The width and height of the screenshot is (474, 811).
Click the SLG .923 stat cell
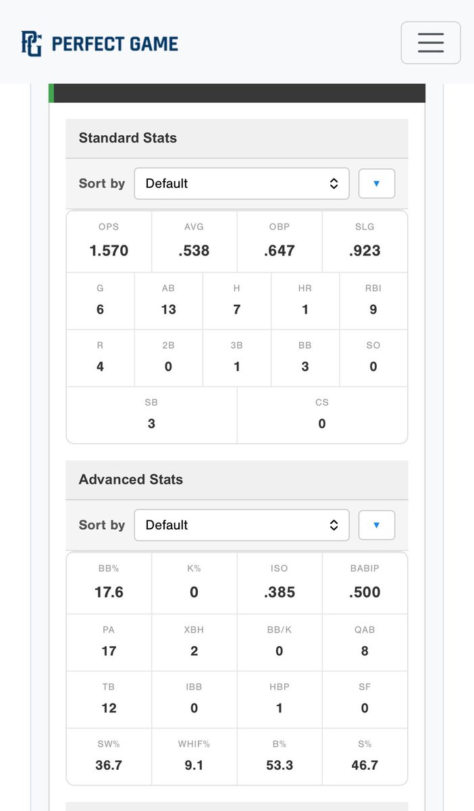[x=365, y=241]
